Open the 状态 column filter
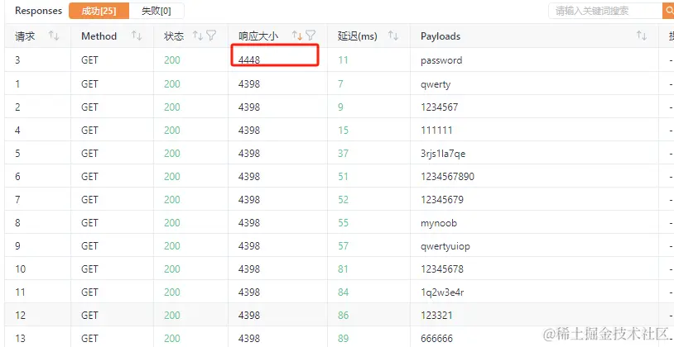The width and height of the screenshot is (674, 347). 211,36
